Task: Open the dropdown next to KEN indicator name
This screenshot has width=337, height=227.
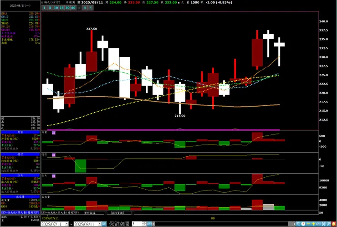Action: click(x=106, y=213)
